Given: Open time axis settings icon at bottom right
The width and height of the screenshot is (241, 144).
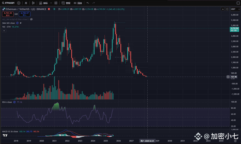Looking at the screenshot, I should 235,141.
